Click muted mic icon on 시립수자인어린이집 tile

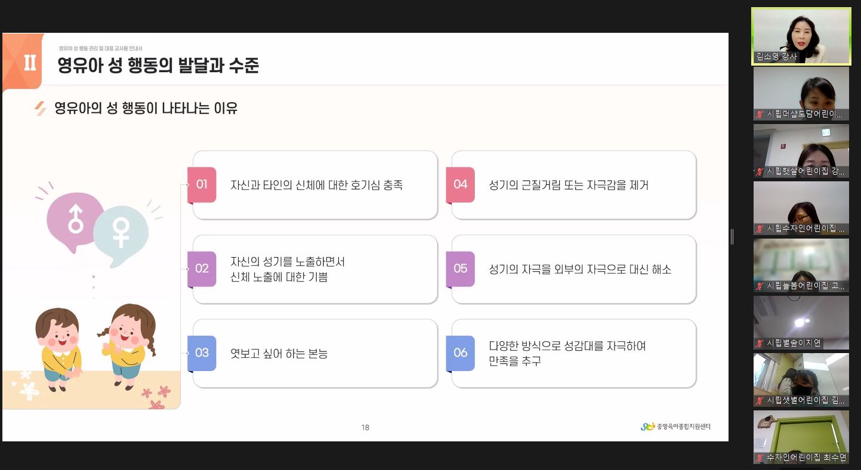[760, 229]
